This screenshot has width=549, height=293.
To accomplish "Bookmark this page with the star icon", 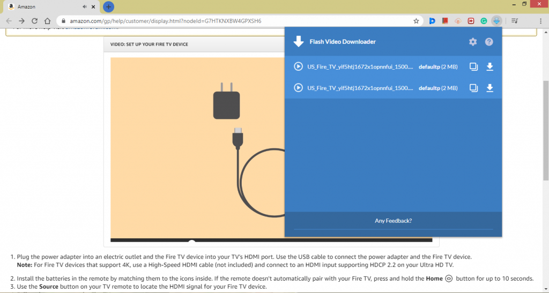I will coord(416,21).
